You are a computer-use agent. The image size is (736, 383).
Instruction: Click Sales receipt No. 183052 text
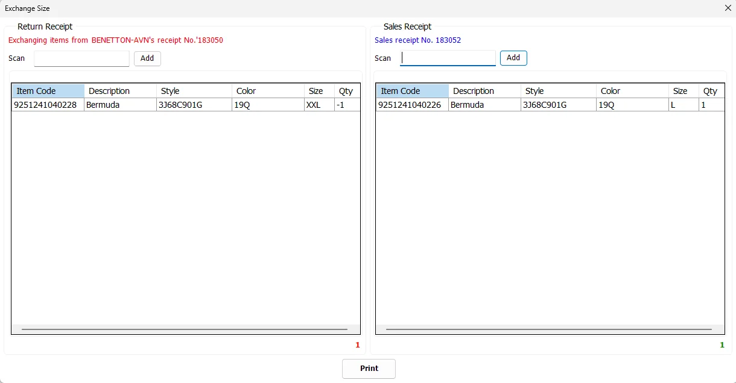click(417, 40)
